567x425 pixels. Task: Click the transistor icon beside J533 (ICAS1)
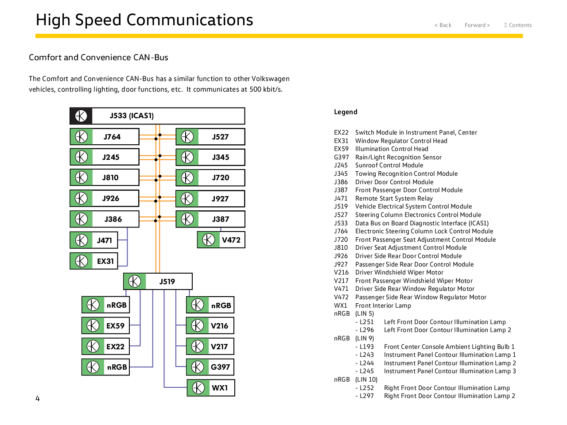[81, 116]
